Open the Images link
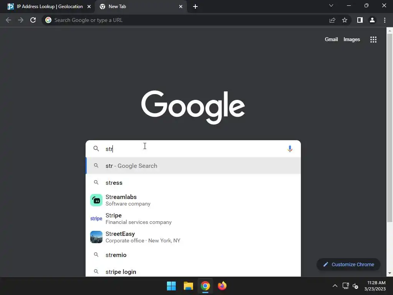The height and width of the screenshot is (295, 393). coord(352,40)
